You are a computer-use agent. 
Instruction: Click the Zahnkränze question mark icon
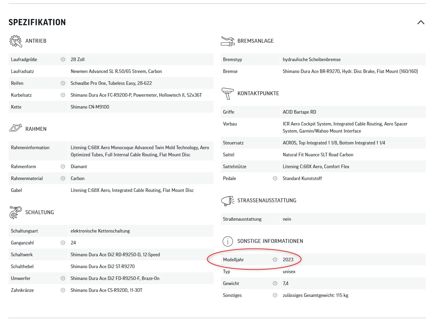click(x=63, y=290)
